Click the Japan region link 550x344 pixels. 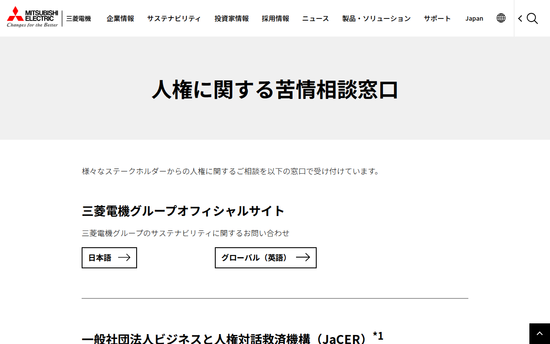pyautogui.click(x=474, y=18)
